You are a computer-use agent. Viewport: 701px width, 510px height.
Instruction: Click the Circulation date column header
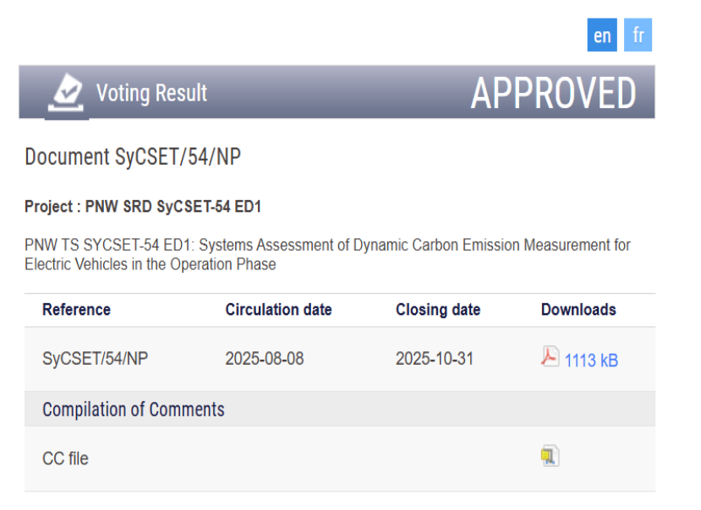point(278,310)
